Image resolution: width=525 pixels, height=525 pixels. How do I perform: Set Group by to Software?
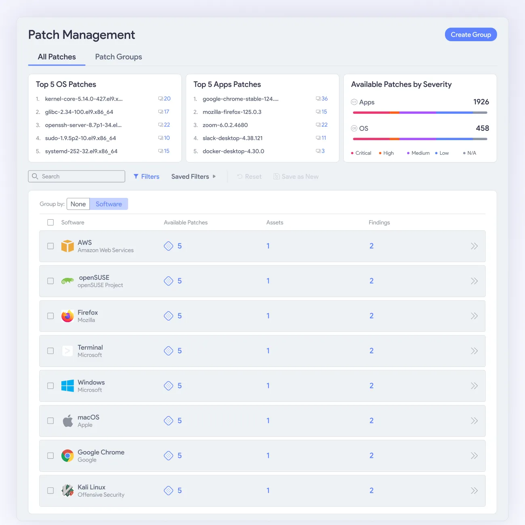tap(109, 204)
